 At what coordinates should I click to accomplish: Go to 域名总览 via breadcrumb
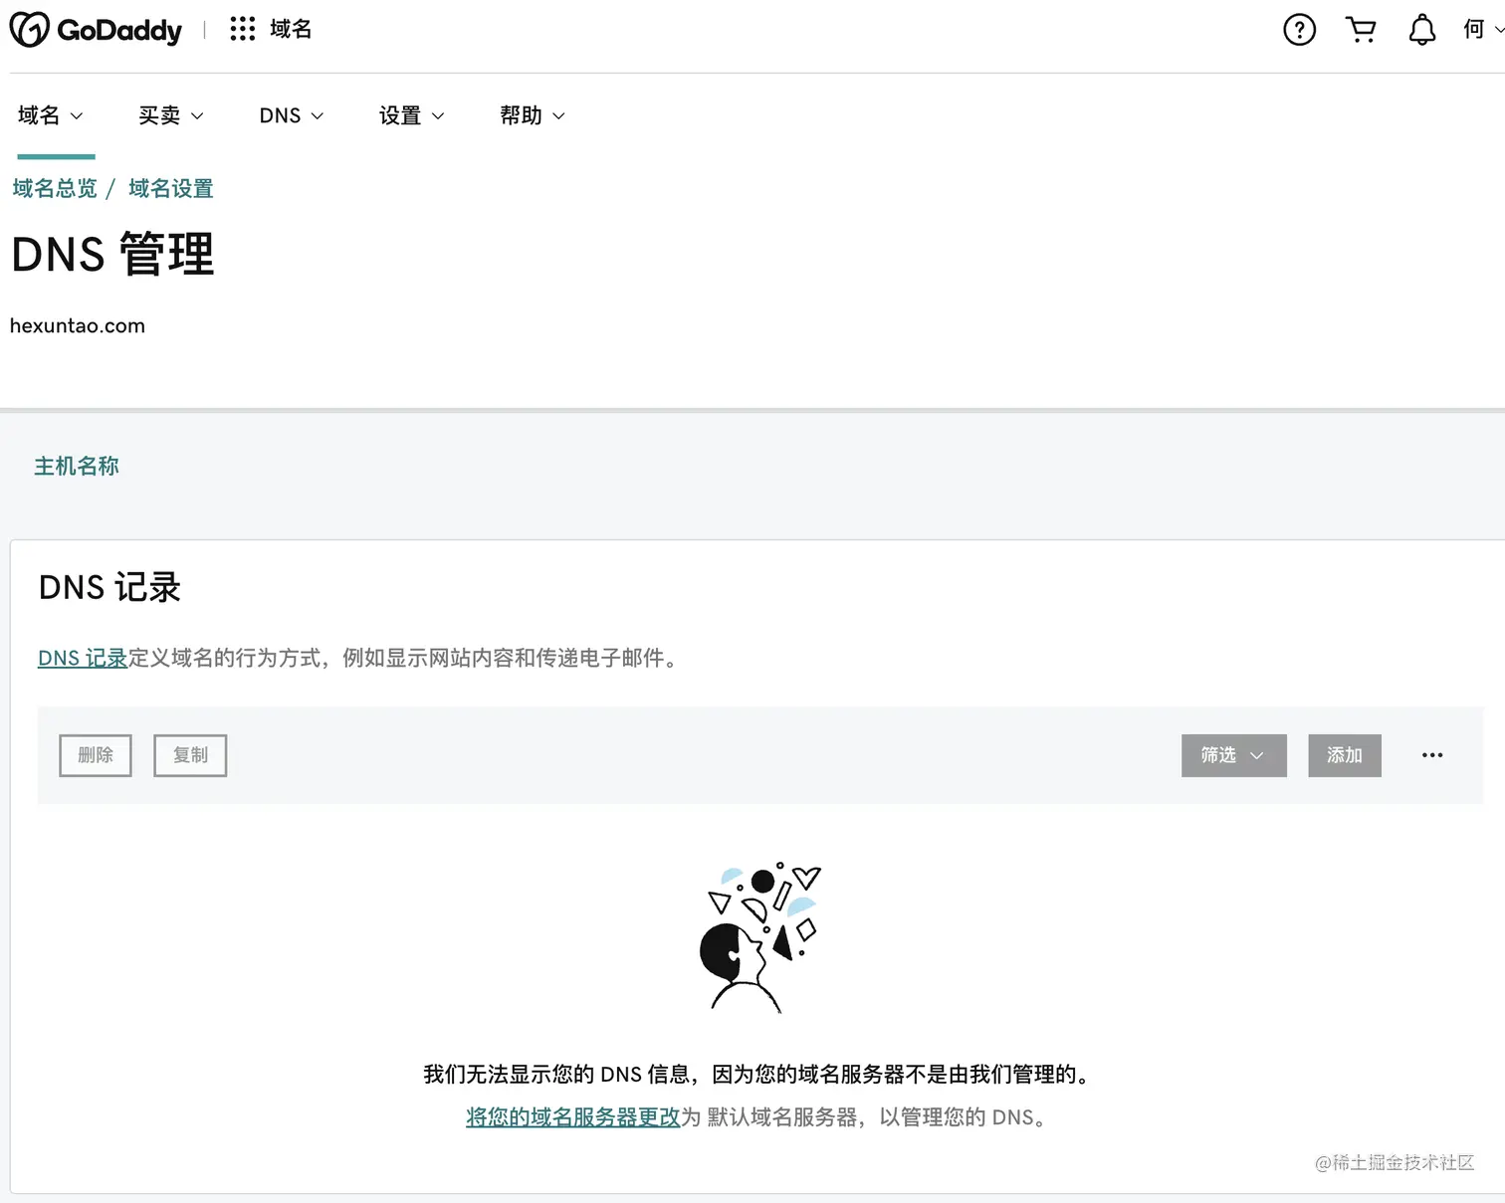(x=54, y=188)
